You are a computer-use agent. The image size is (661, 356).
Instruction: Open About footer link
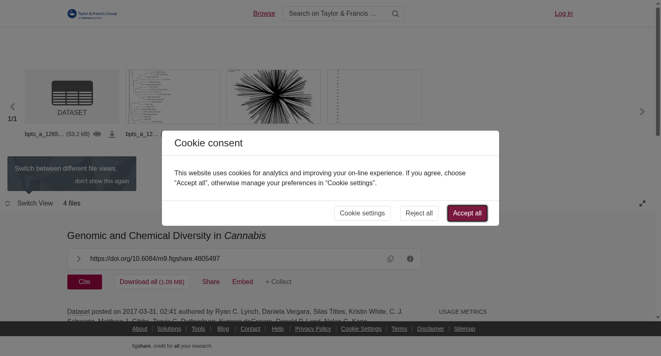coord(140,329)
